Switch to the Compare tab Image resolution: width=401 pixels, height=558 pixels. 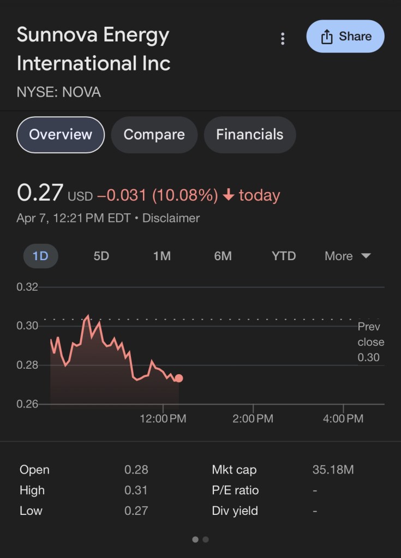pyautogui.click(x=154, y=135)
